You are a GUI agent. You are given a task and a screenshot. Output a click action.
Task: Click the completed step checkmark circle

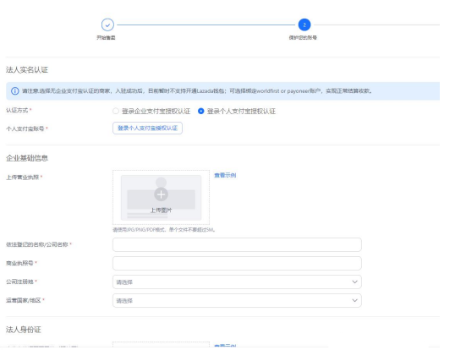[x=107, y=25]
